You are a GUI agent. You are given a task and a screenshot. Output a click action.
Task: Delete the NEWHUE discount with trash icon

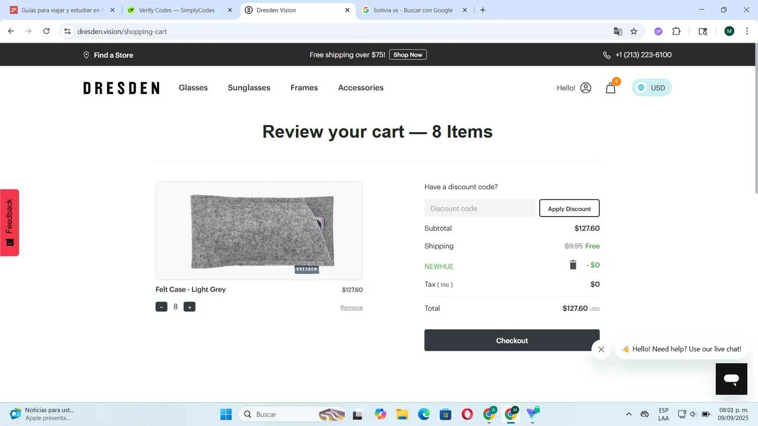[573, 265]
